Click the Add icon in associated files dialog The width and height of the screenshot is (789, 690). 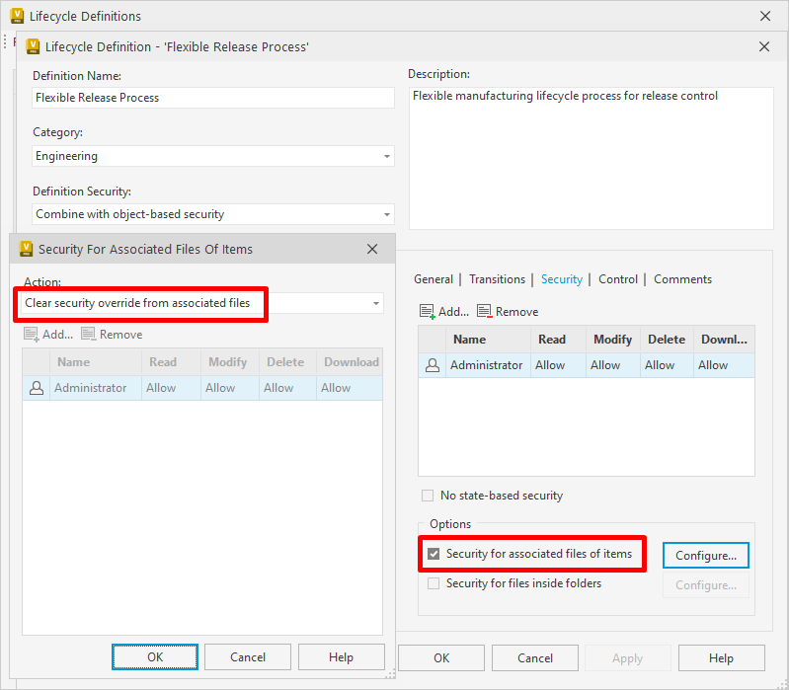(32, 335)
